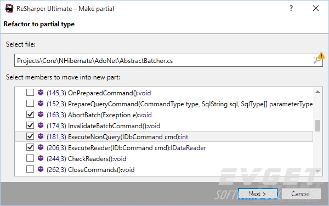
Task: Click method icon beside ExecuteNonQuery
Action: [x=41, y=136]
